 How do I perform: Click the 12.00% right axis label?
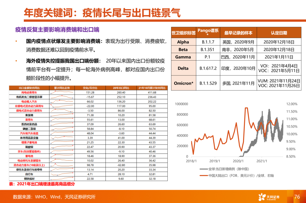coord(292,104)
